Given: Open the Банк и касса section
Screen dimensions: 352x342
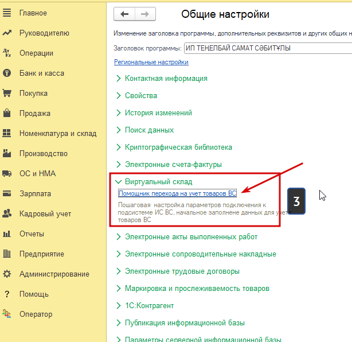Looking at the screenshot, I should 42,73.
